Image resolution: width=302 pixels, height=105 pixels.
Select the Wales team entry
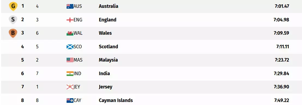point(105,33)
